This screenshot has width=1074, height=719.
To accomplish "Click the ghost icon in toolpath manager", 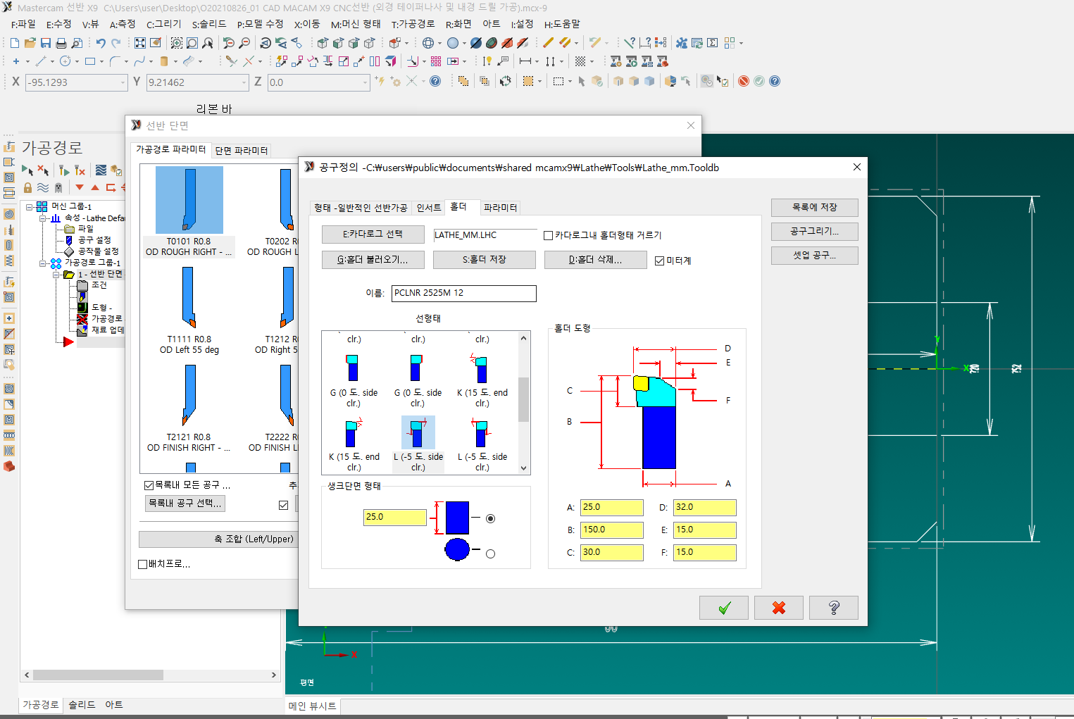I will click(58, 187).
